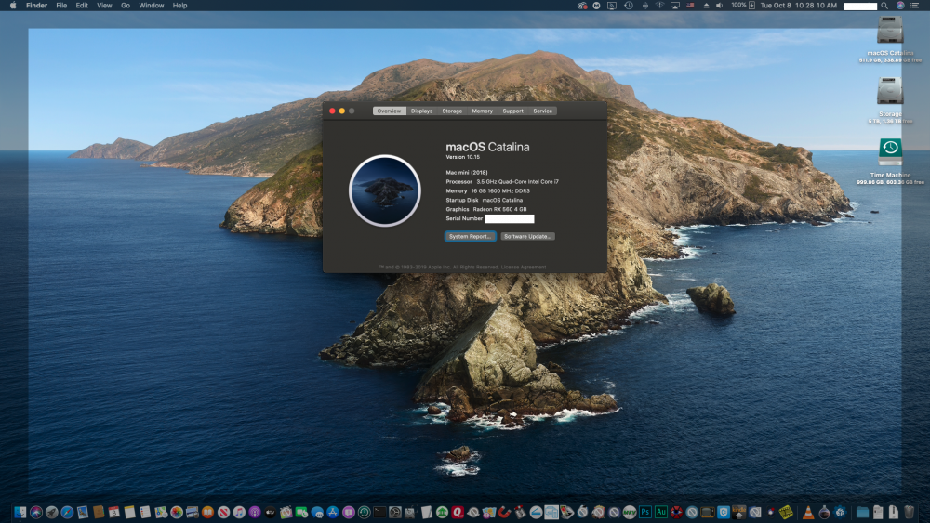Image resolution: width=930 pixels, height=523 pixels.
Task: Click the AirPlay display icon in menu bar
Action: pos(675,6)
